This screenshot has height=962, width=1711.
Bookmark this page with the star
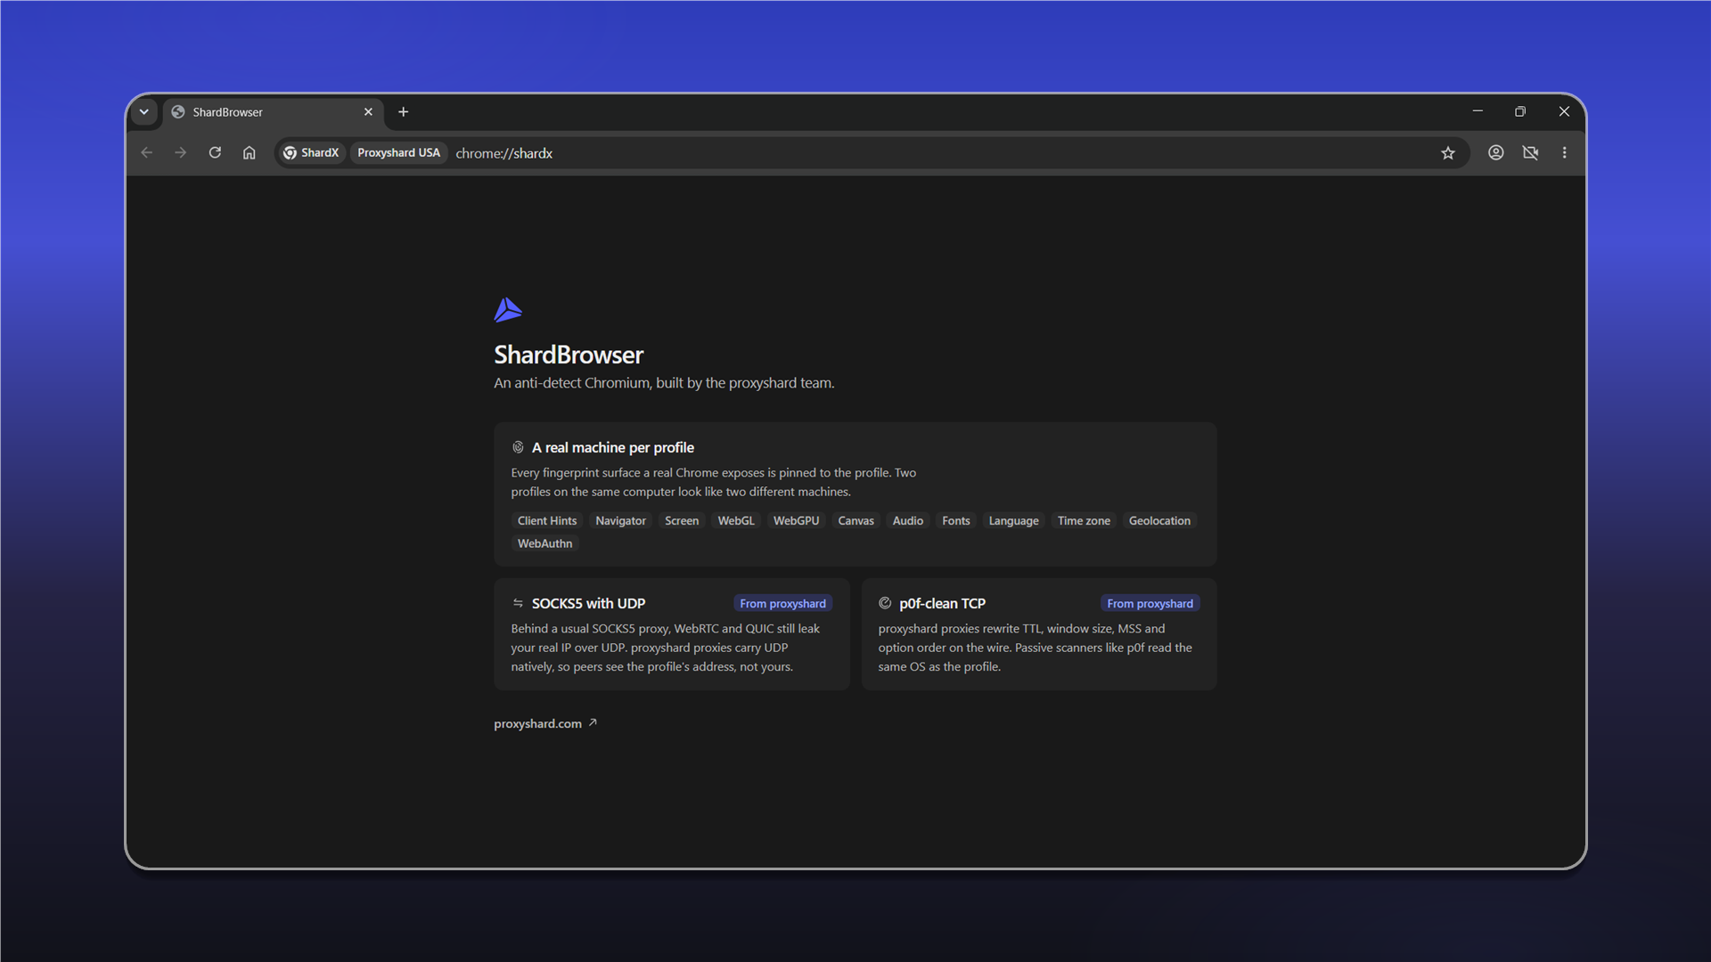click(1448, 153)
